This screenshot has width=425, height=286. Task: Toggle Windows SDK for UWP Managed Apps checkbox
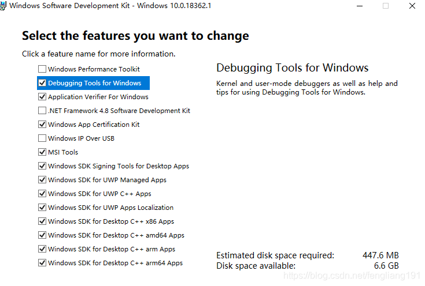coord(42,179)
